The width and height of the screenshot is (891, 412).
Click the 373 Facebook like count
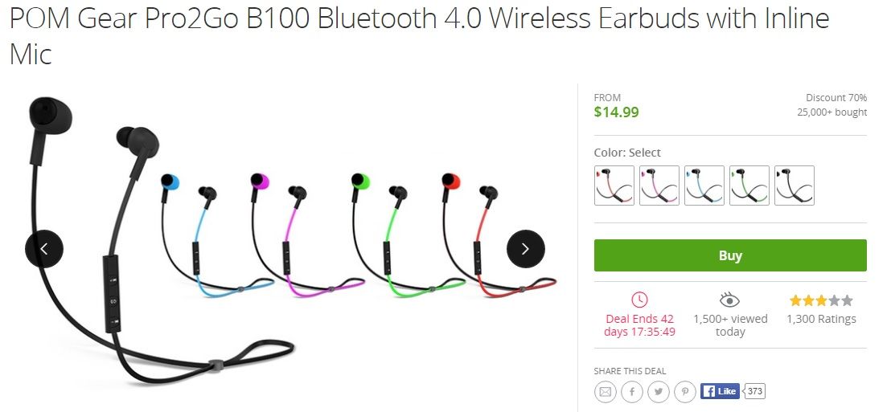pos(754,391)
